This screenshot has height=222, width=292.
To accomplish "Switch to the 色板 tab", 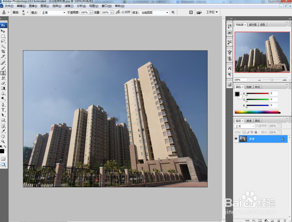I will 249,87.
